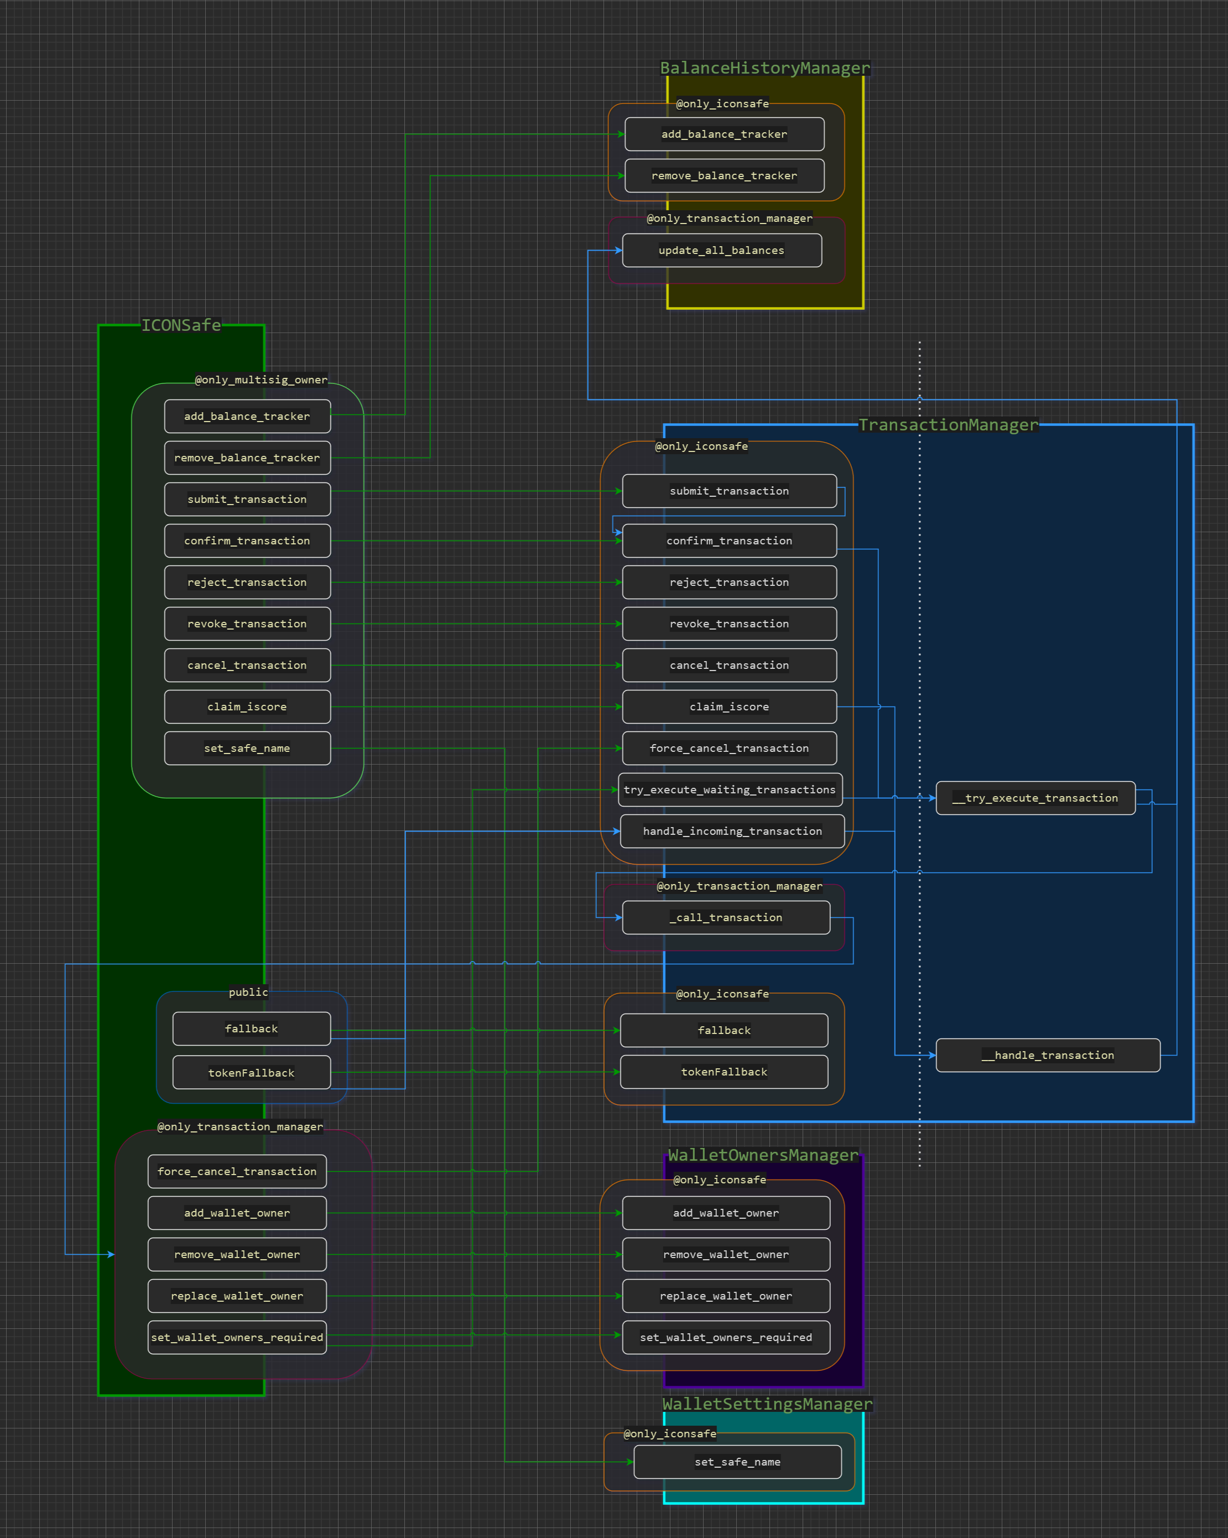Screen dimensions: 1228x1538
Task: Click the TransactionManager group title
Action: pos(949,424)
